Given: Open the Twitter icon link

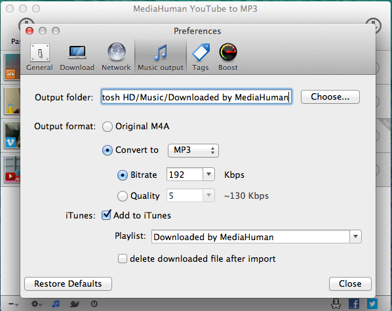Looking at the screenshot, I should point(372,304).
